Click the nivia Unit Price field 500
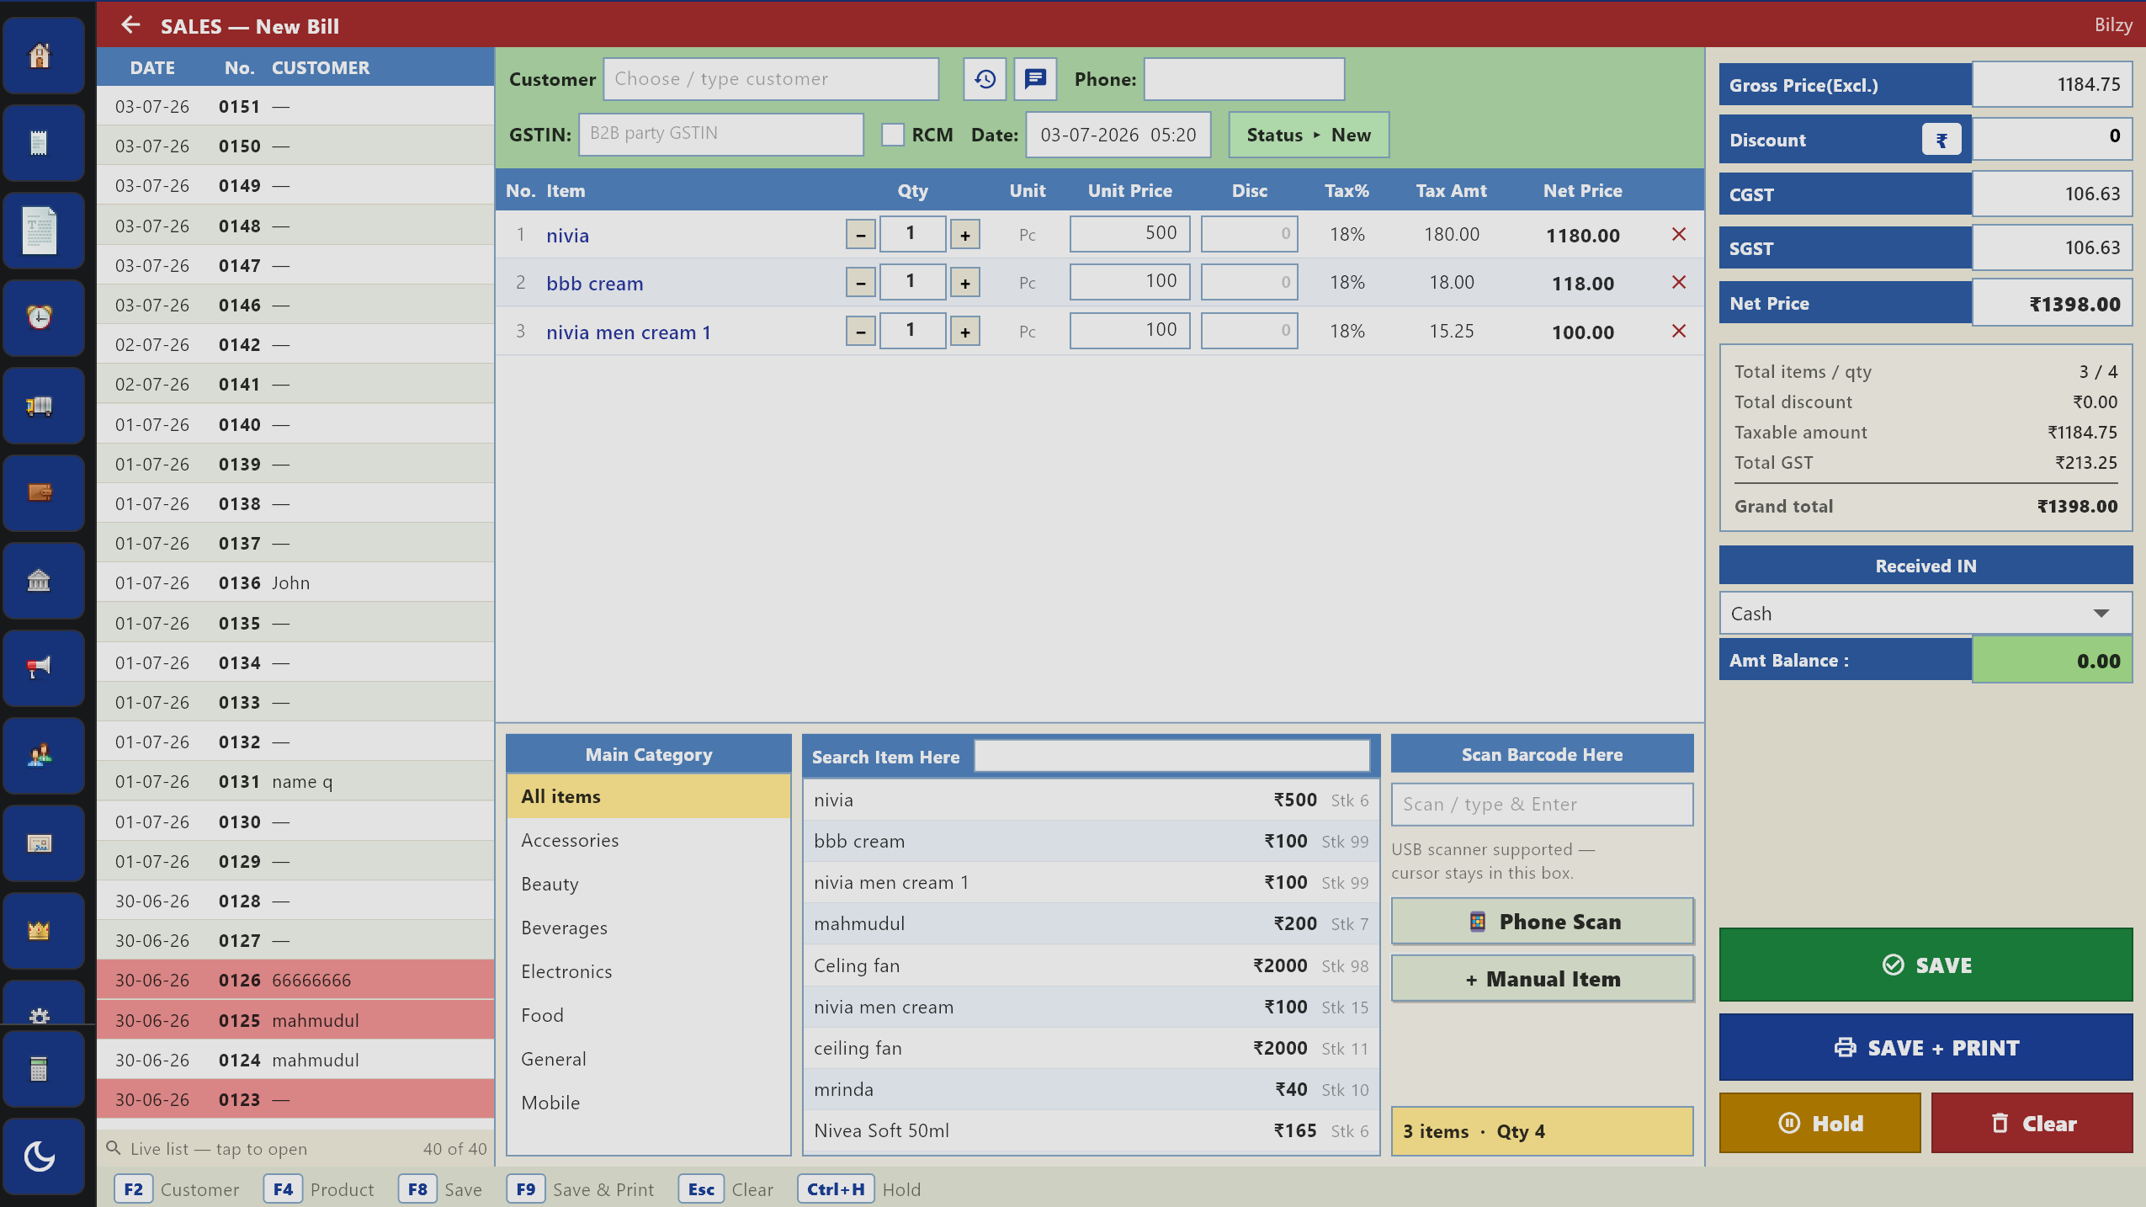This screenshot has width=2146, height=1207. pos(1129,234)
